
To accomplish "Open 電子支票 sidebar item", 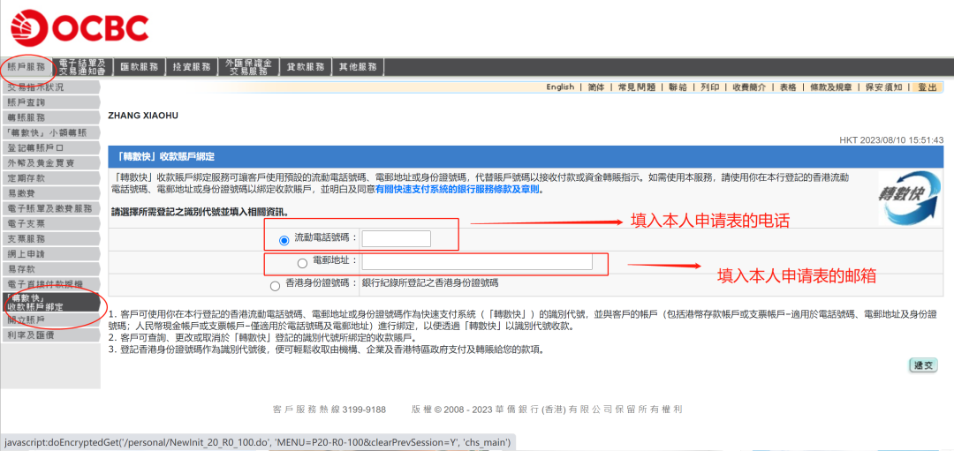I will coord(50,223).
